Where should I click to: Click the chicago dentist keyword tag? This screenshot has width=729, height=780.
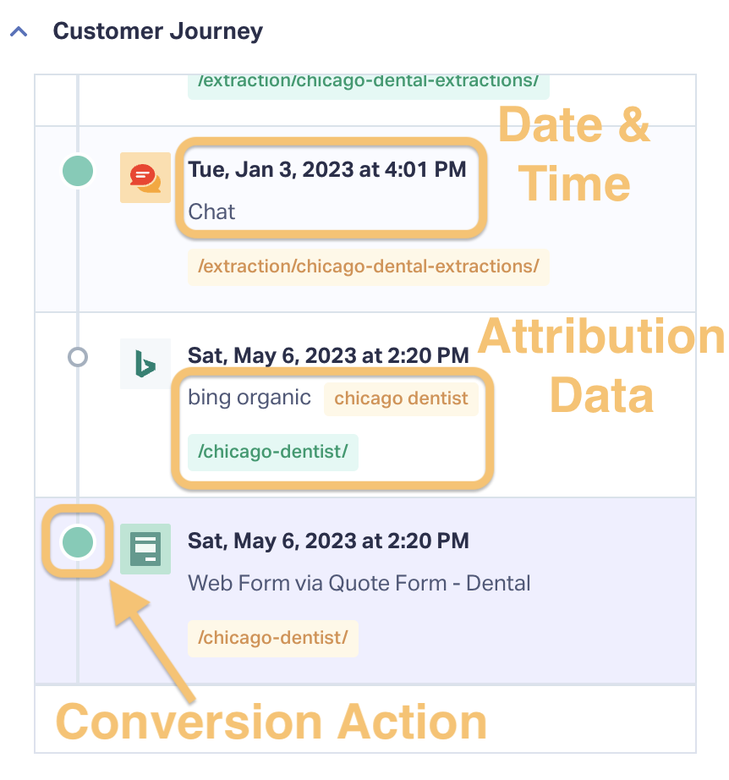point(401,398)
